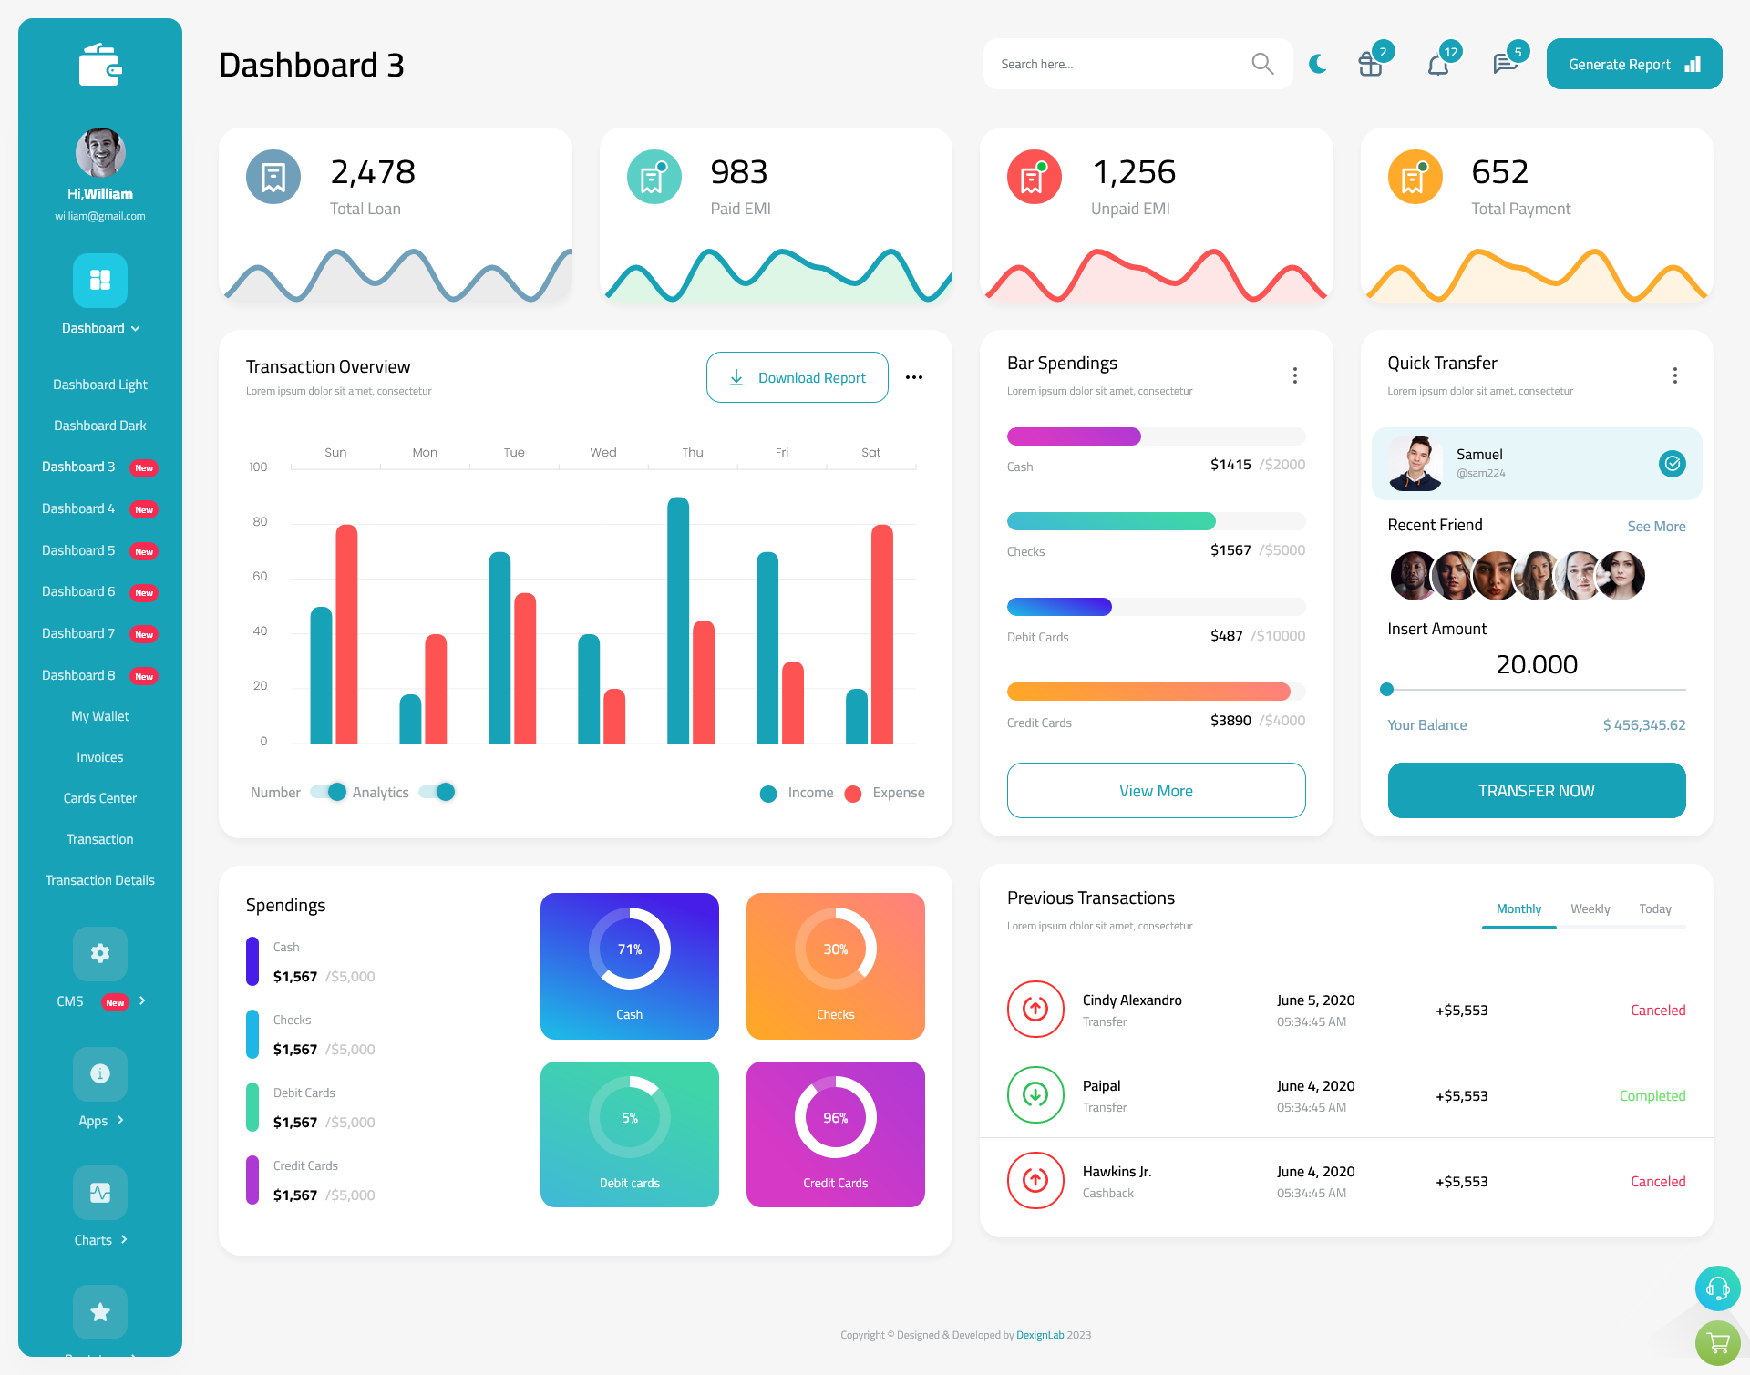Click the Generate Report button icon
The width and height of the screenshot is (1750, 1375).
pos(1692,63)
